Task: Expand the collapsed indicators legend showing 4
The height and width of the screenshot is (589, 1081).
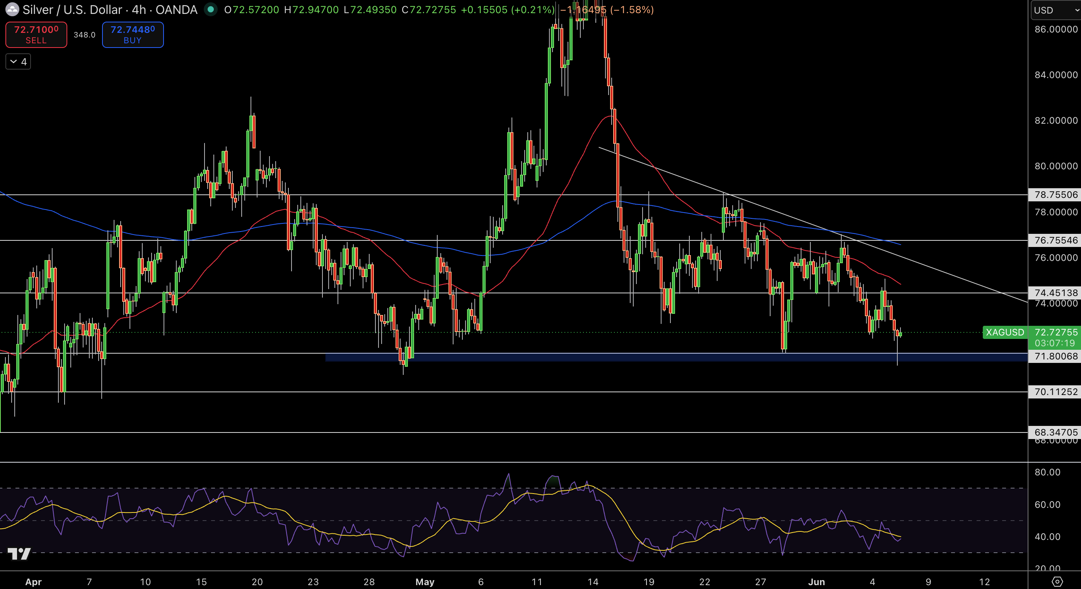Action: [18, 62]
